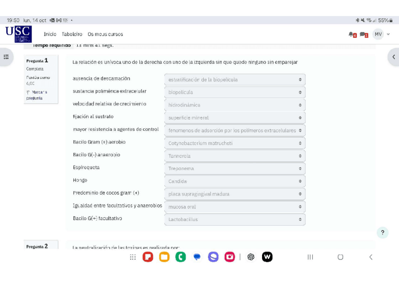Open the dropdown showing Lactobacillus
This screenshot has height=281, width=399.
[235, 220]
